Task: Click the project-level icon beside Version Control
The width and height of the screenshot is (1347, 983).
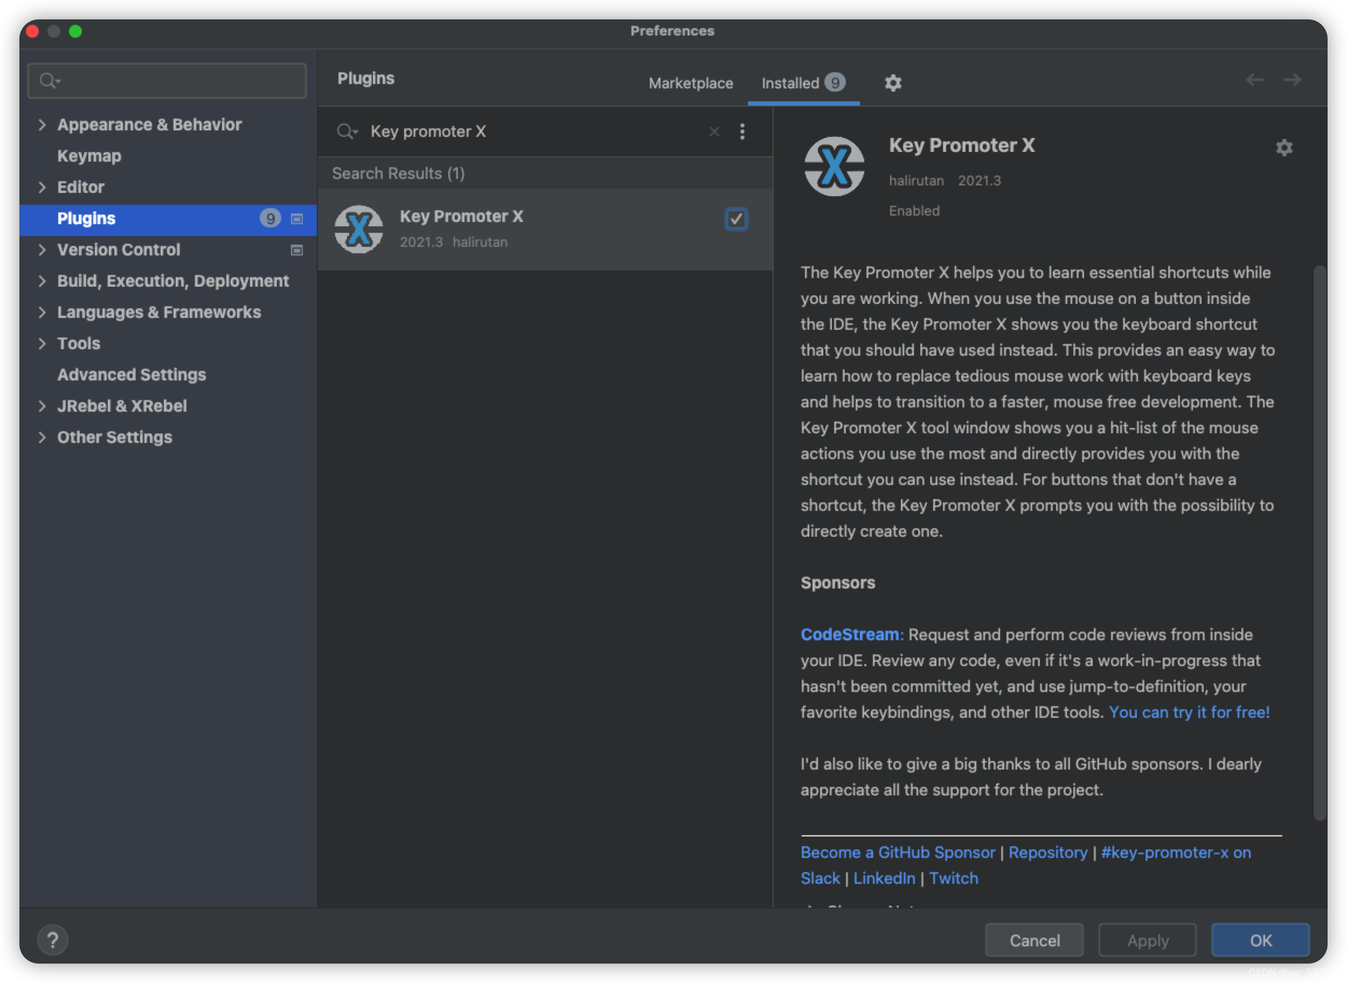Action: 296,250
